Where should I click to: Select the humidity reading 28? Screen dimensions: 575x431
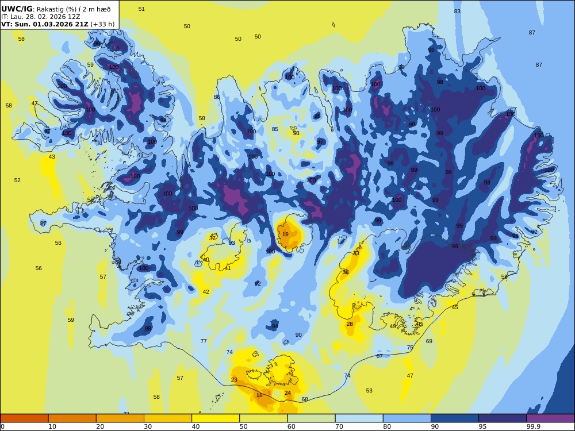[x=350, y=324]
